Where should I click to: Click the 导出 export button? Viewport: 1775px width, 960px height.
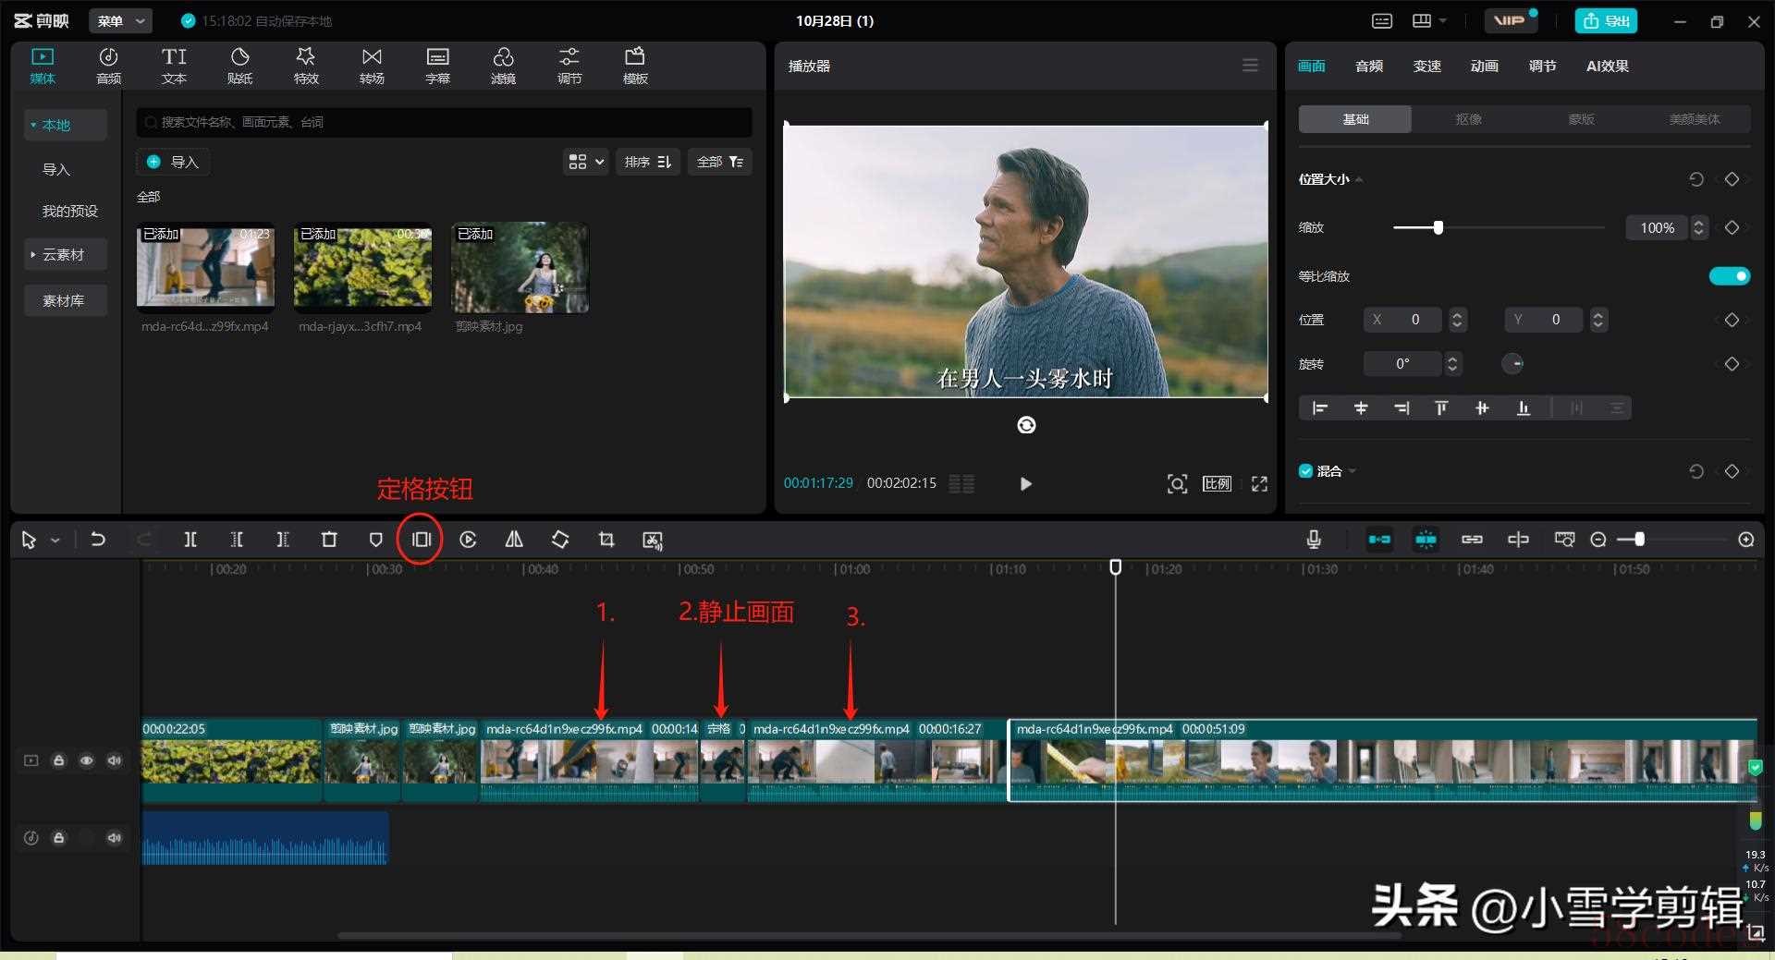1606,20
